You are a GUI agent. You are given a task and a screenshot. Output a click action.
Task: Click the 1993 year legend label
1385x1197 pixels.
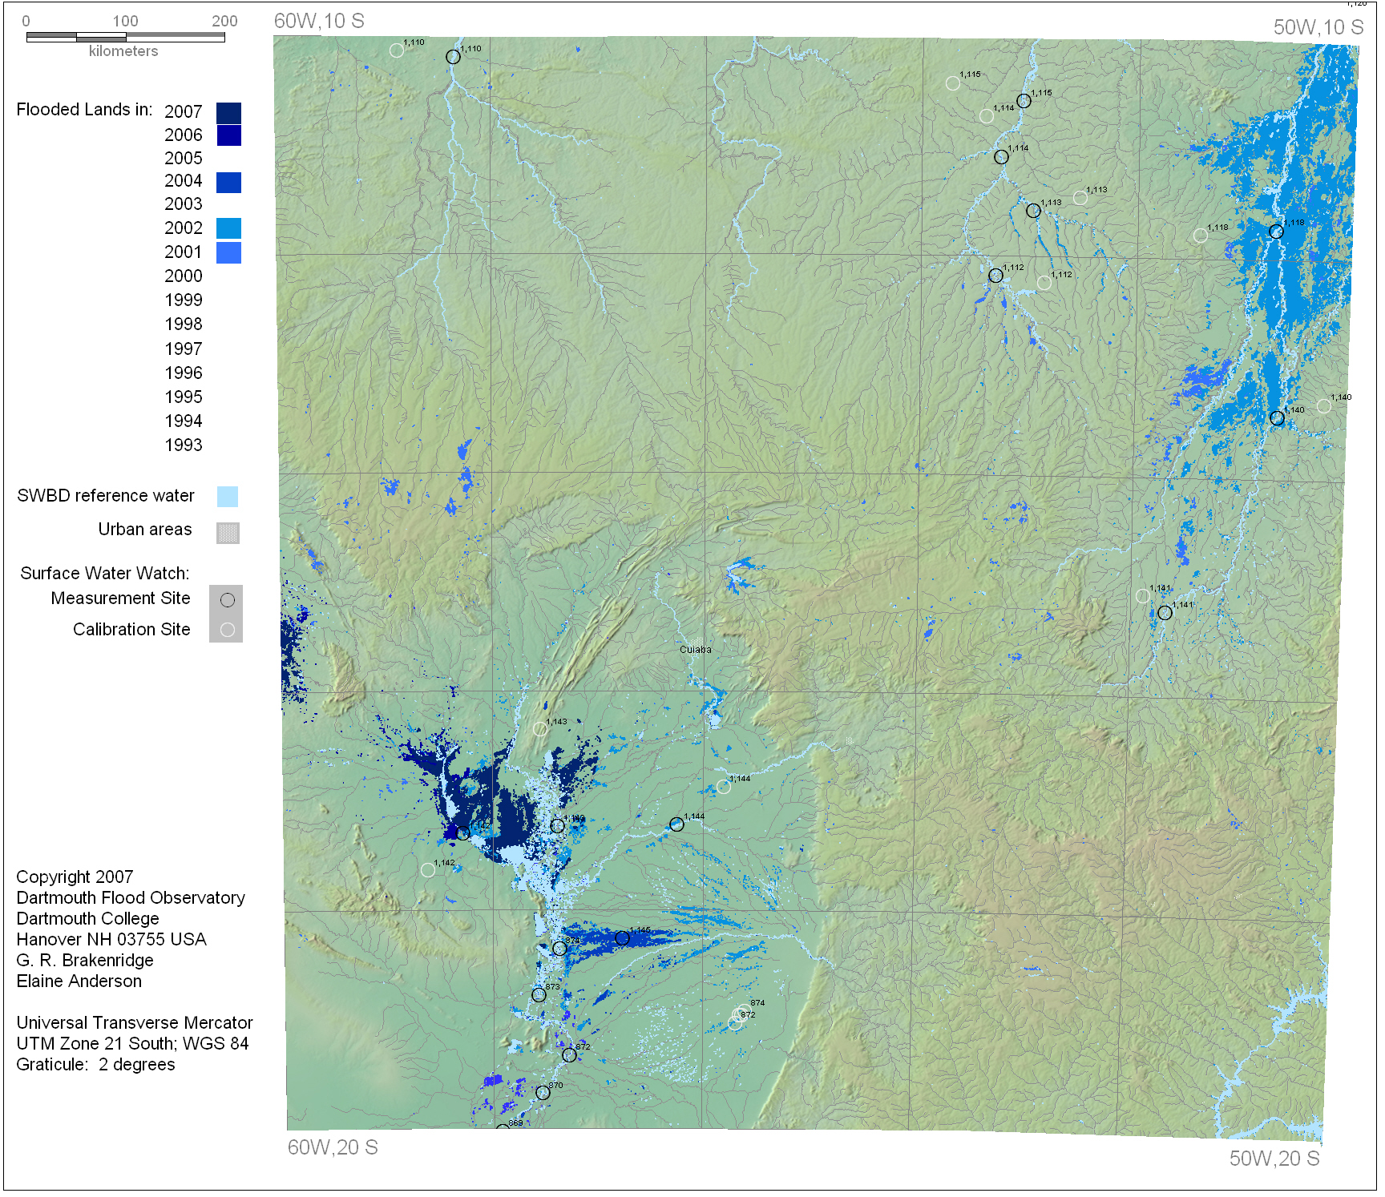pyautogui.click(x=184, y=445)
